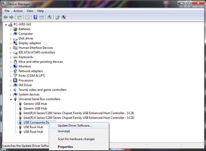Click the Mice and other pointing devices icon
This screenshot has height=151, width=206.
tap(15, 62)
